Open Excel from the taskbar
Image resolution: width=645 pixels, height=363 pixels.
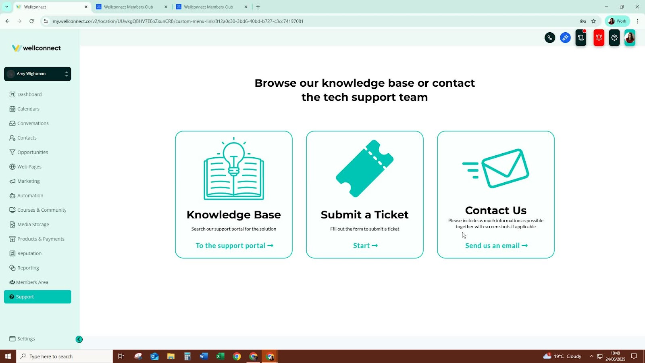pos(220,357)
